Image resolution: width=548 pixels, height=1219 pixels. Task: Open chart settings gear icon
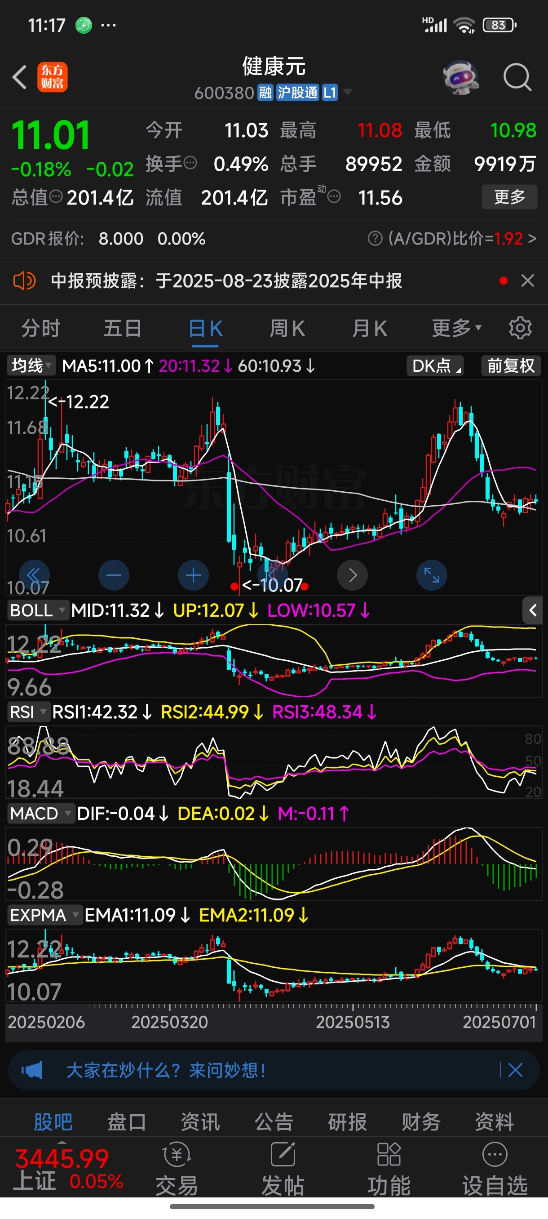tap(520, 329)
